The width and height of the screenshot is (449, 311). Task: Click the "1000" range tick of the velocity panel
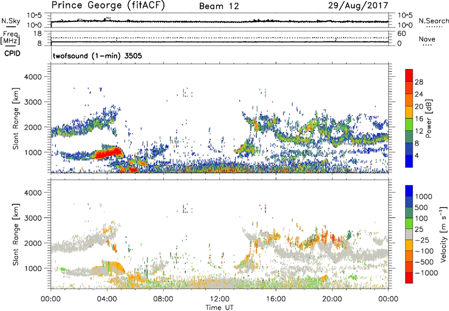[x=33, y=268]
